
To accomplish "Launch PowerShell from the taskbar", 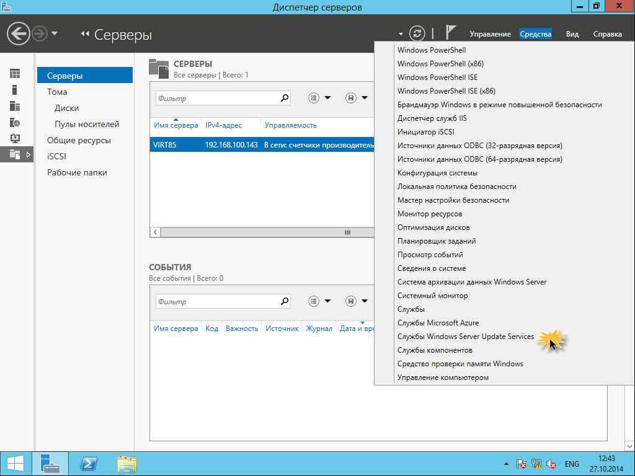I will (89, 464).
